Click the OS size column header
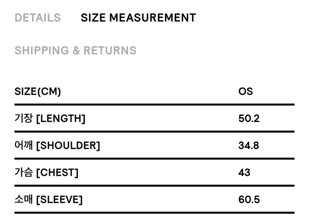This screenshot has width=309, height=223. pyautogui.click(x=246, y=91)
